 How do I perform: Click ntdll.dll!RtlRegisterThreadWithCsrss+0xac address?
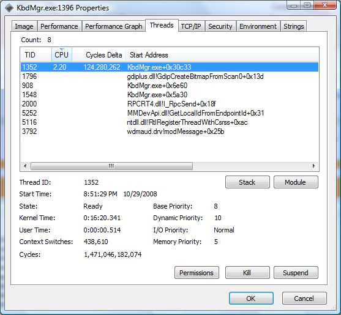[187, 122]
